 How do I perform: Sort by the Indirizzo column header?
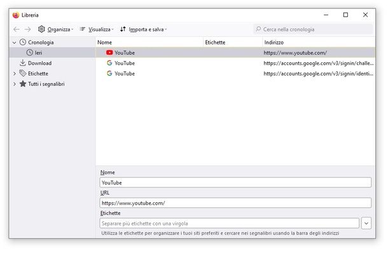click(319, 43)
